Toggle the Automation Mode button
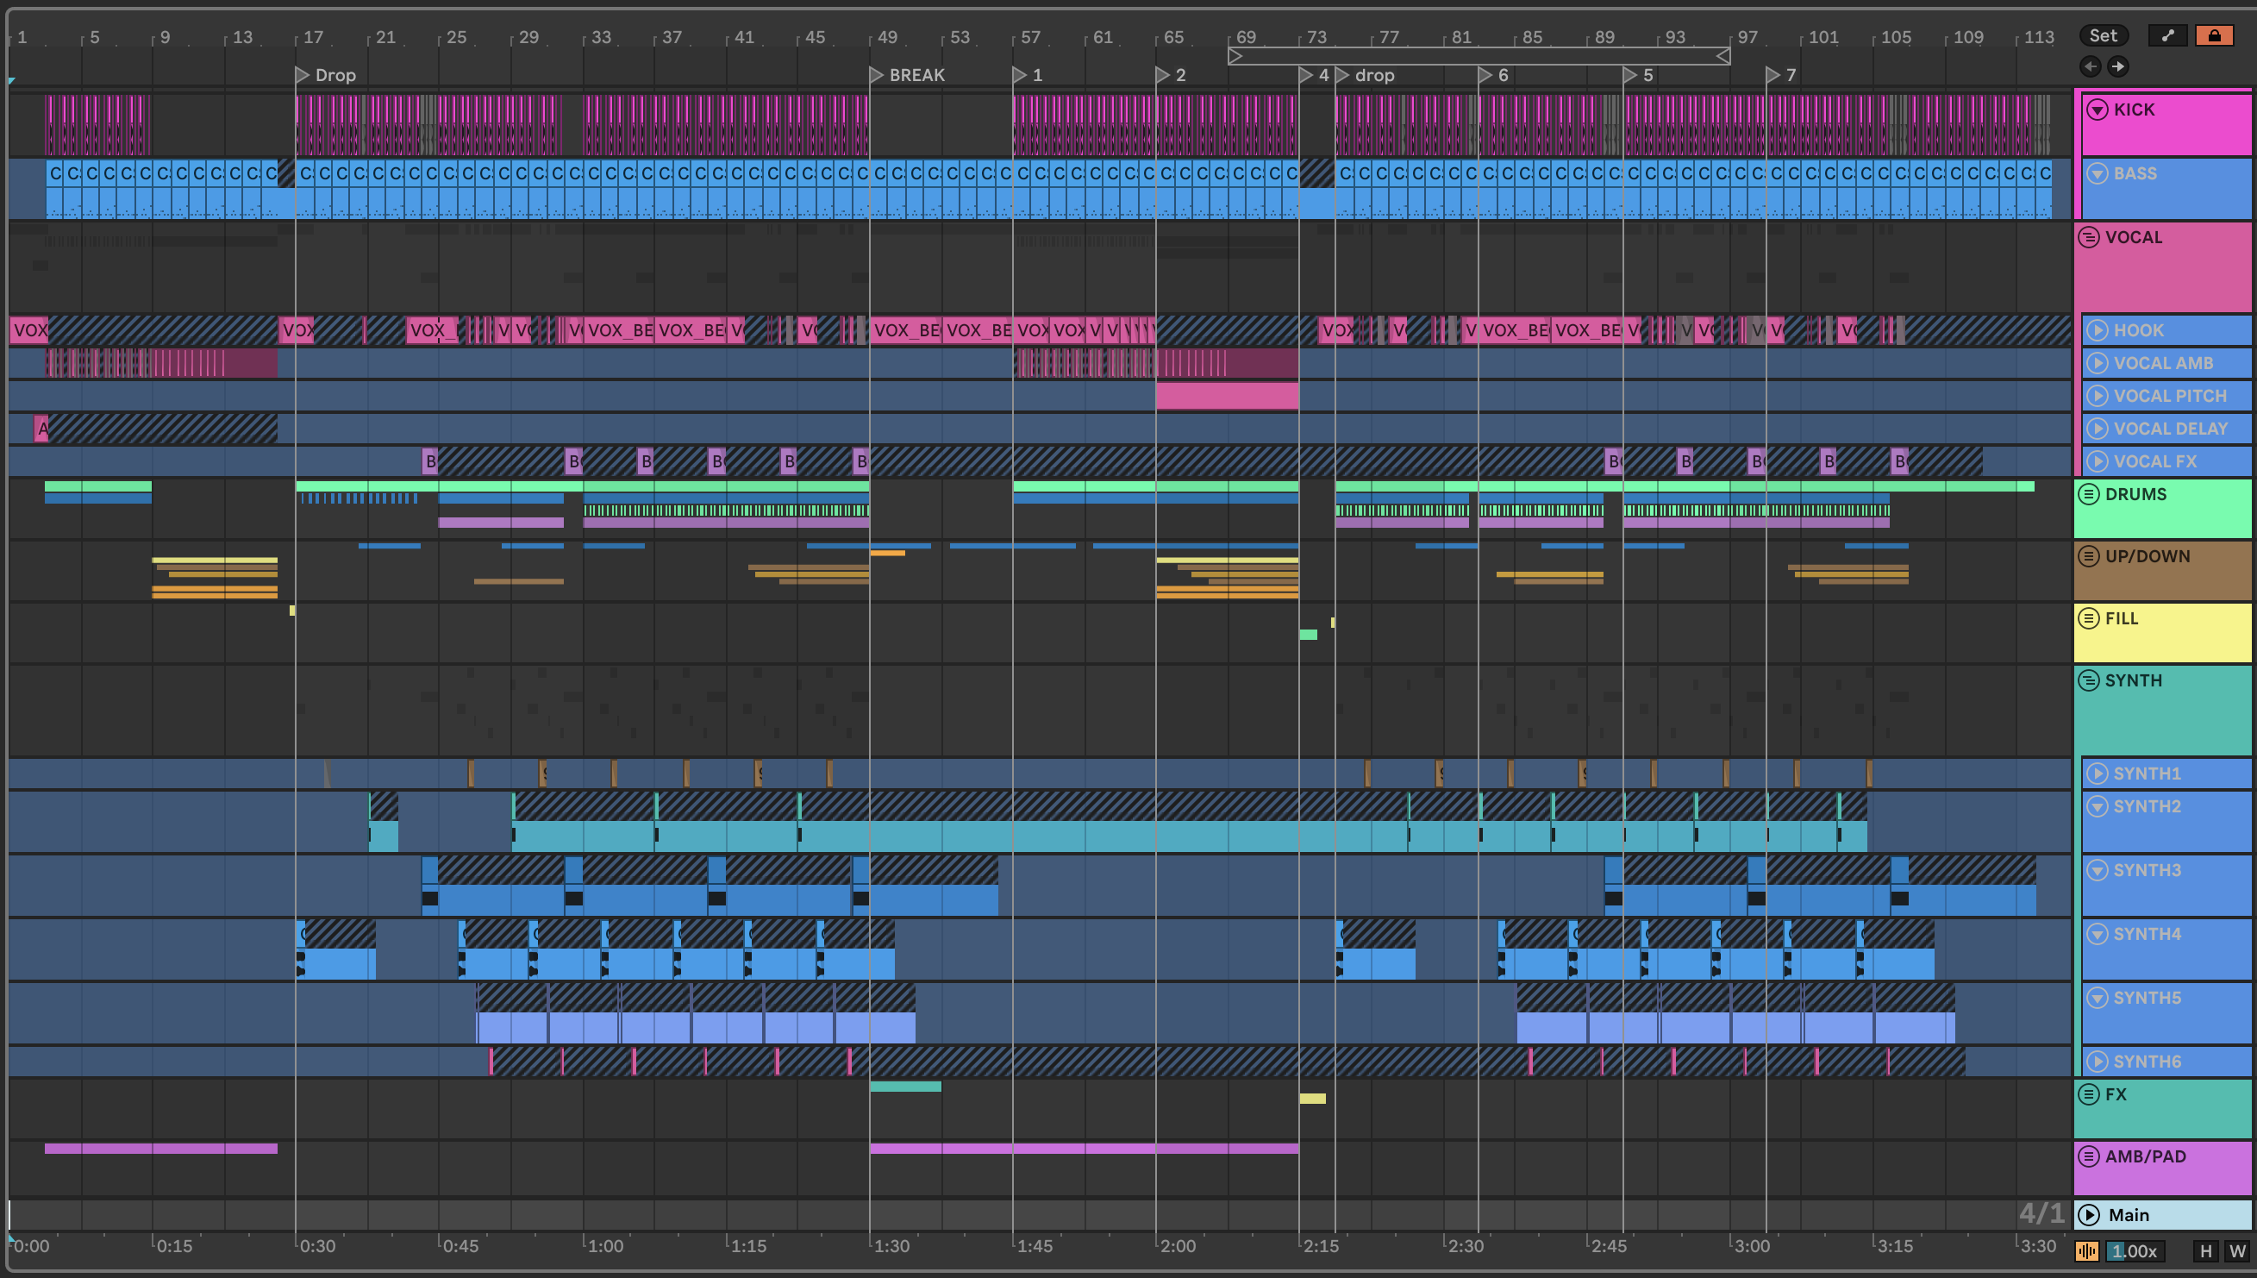 (2167, 36)
